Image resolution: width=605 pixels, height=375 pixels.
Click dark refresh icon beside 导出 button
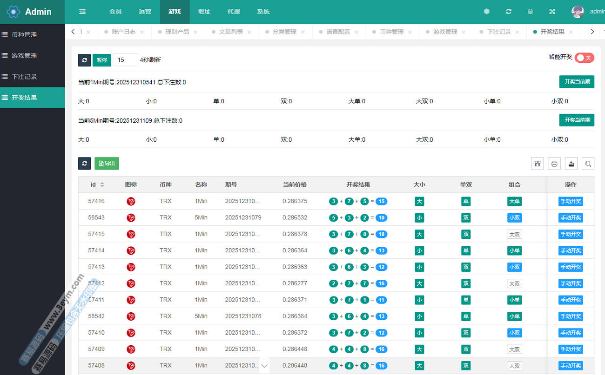pos(84,164)
